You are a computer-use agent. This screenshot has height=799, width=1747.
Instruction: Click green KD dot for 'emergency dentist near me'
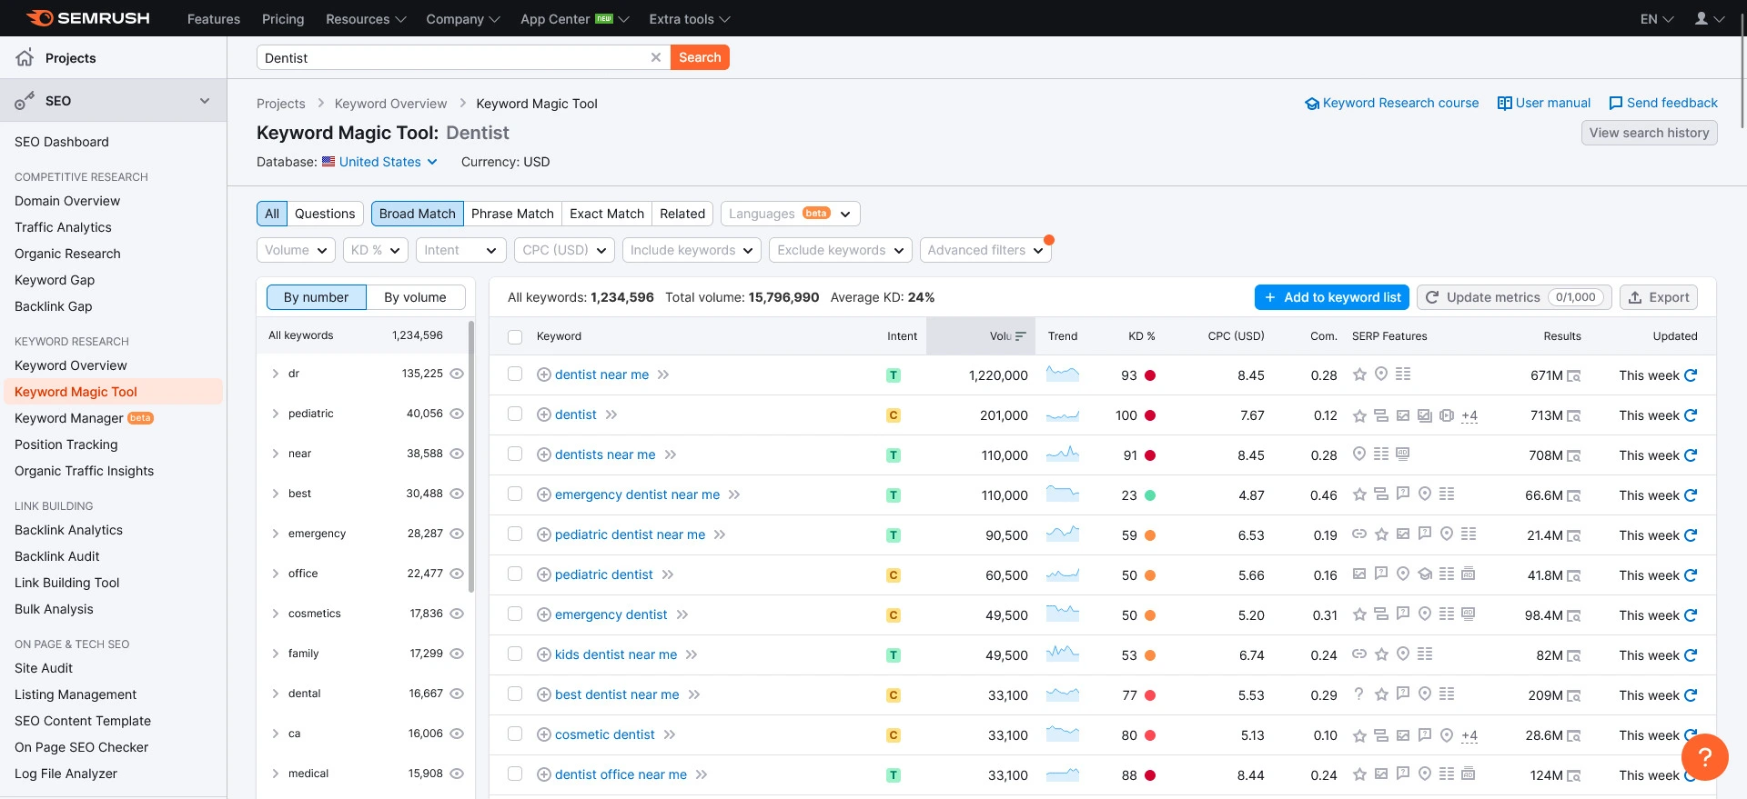click(1150, 495)
